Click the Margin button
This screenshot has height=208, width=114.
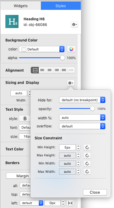click(x=18, y=176)
